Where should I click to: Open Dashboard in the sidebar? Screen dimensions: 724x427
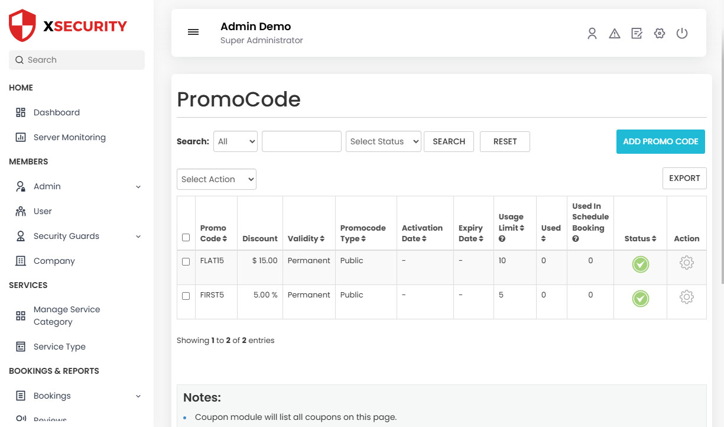tap(57, 112)
